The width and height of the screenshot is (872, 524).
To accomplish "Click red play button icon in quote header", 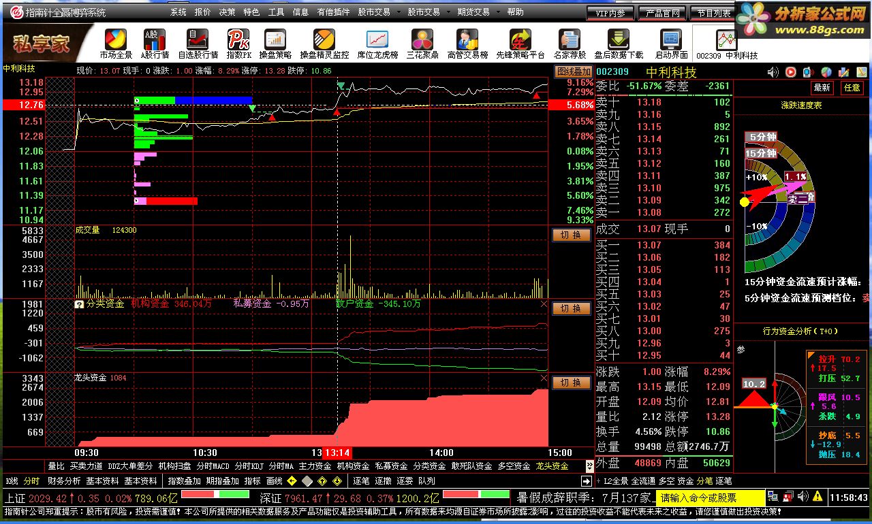I will 790,72.
